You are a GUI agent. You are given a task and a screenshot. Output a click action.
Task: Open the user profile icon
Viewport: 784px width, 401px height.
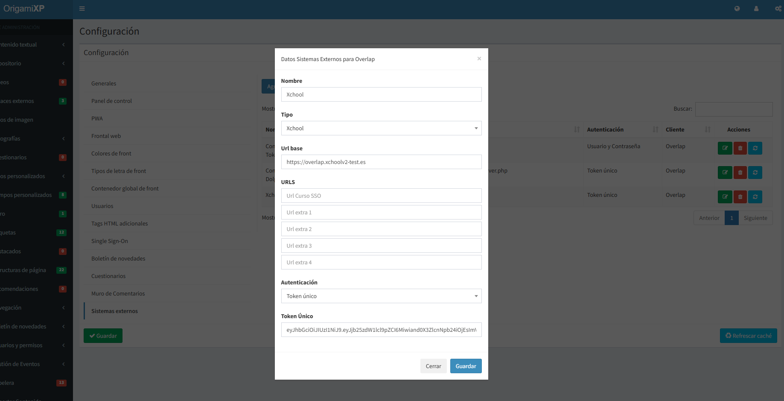[756, 9]
